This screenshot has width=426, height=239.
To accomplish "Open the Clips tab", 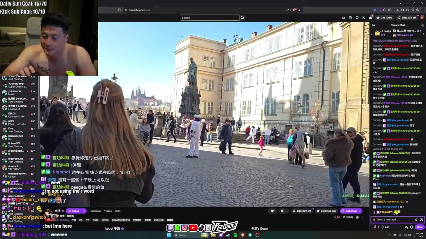I will [x=117, y=211].
